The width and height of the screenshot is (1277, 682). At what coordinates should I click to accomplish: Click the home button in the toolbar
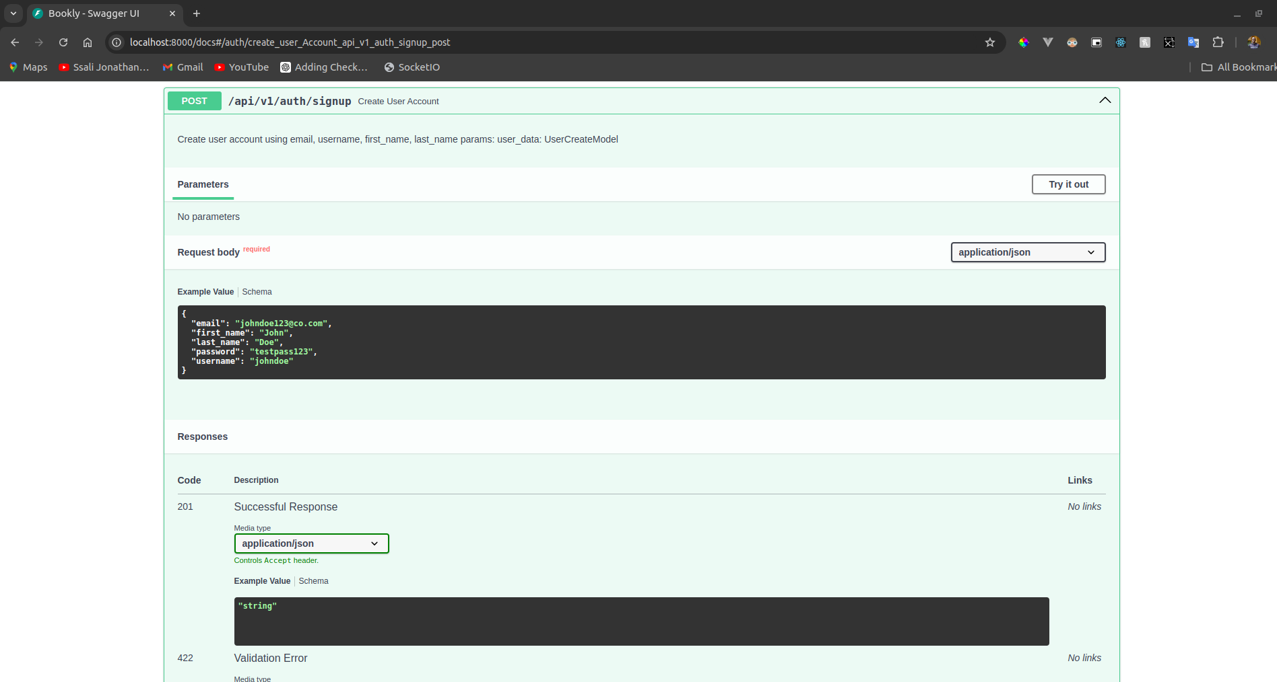pyautogui.click(x=87, y=42)
